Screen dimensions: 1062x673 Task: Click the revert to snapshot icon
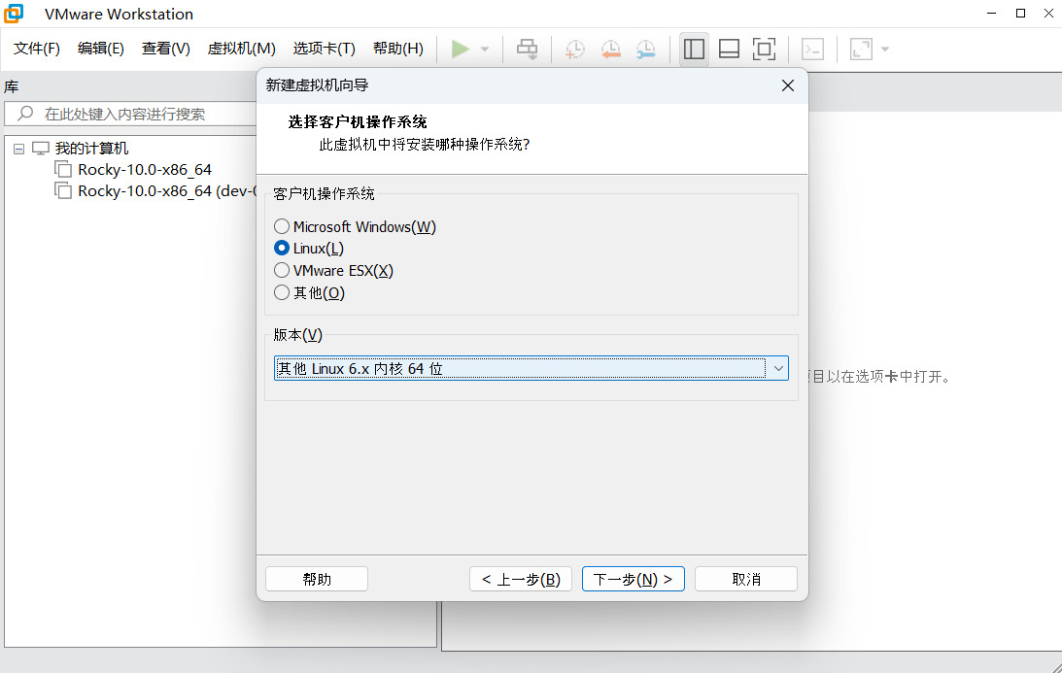pos(610,49)
